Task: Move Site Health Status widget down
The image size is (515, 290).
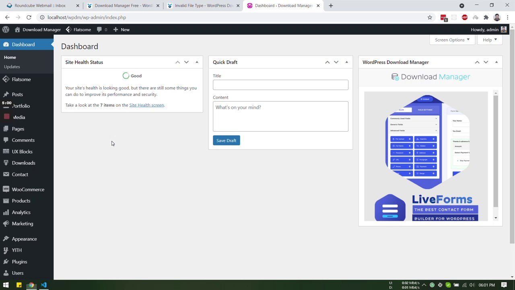Action: (186, 62)
